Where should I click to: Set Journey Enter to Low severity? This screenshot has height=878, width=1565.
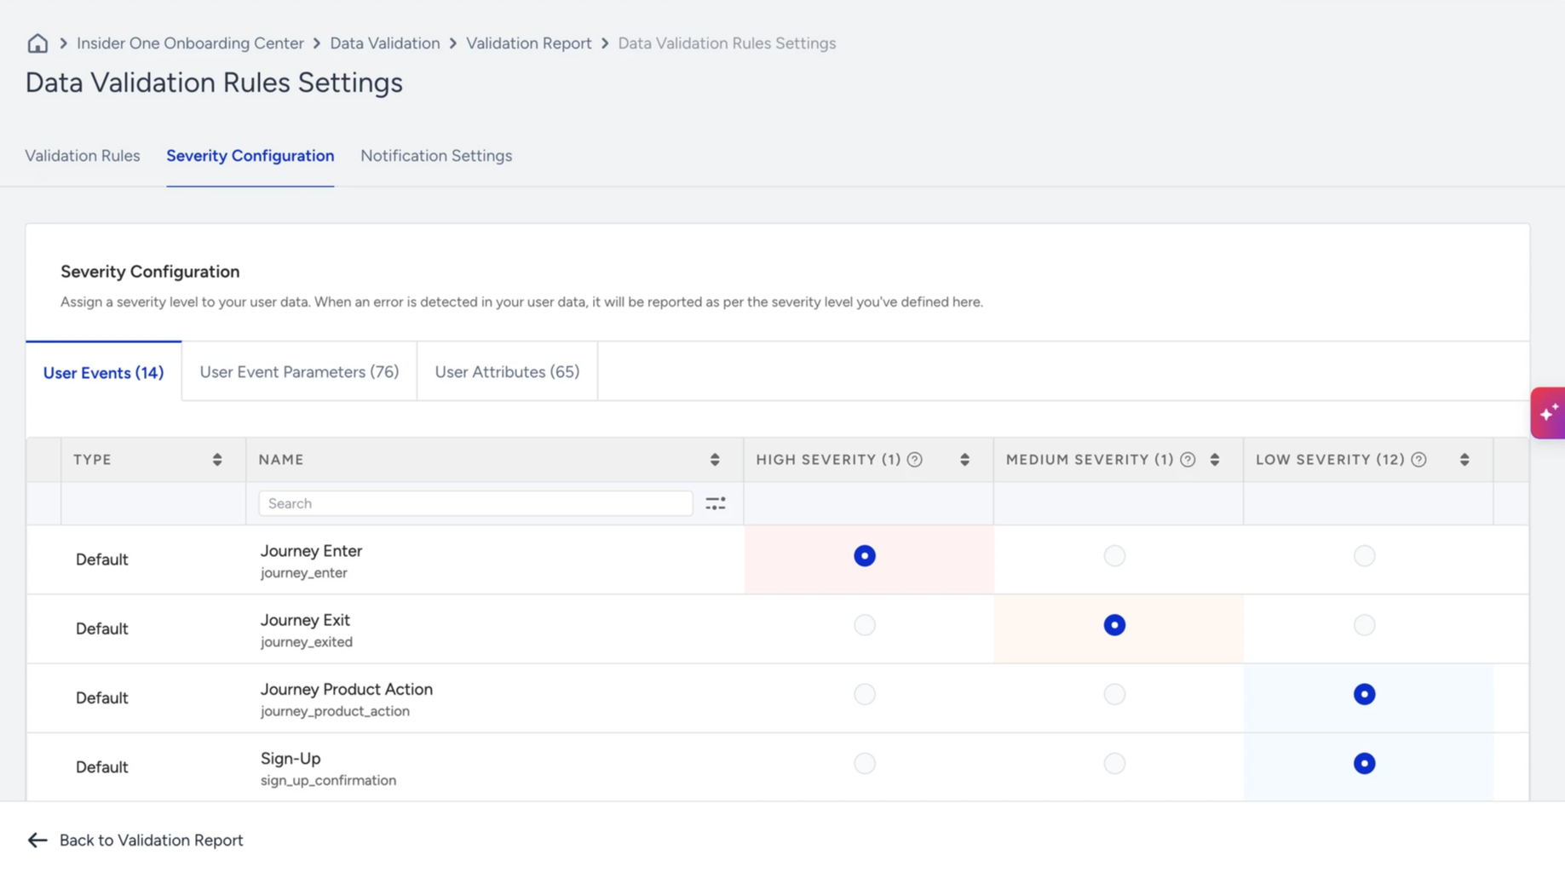coord(1364,556)
